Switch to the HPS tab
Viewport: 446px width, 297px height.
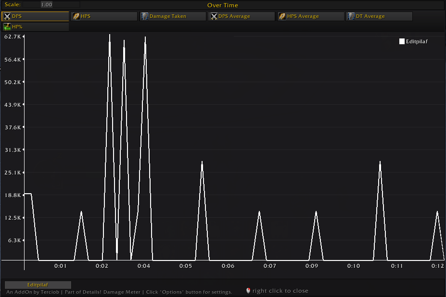pos(104,16)
